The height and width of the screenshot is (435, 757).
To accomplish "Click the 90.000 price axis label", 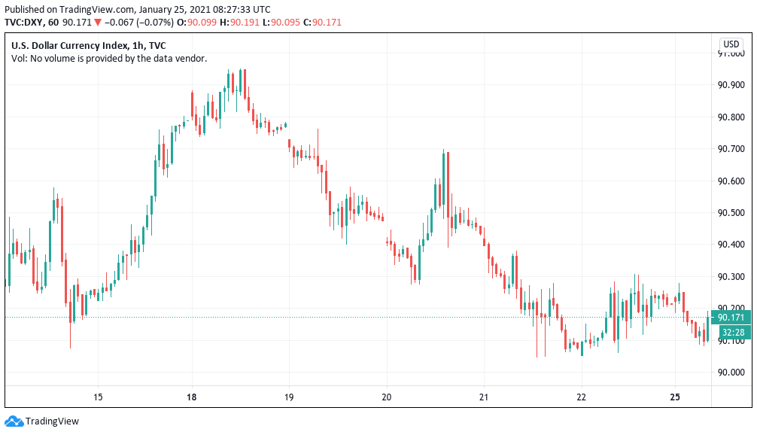I will tap(733, 373).
